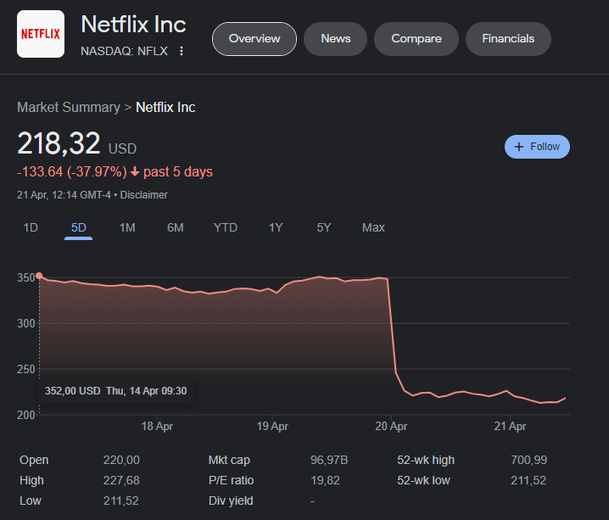Screen dimensions: 609x520
Task: Click the Netflix Inc heading title
Action: [134, 25]
